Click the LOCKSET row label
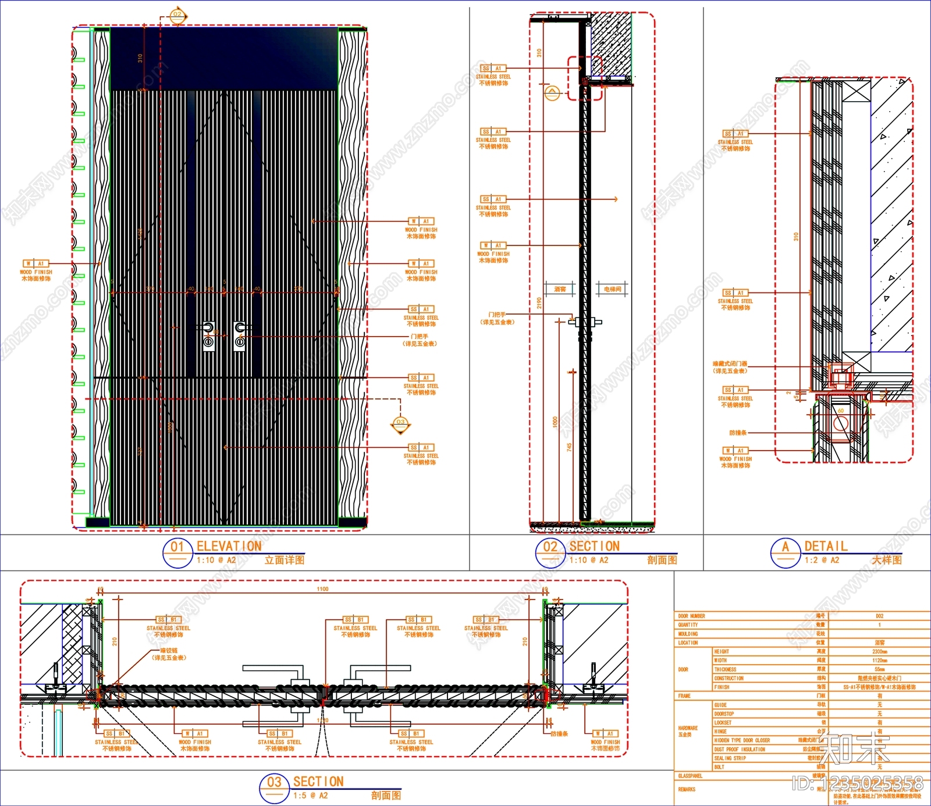Image resolution: width=931 pixels, height=806 pixels. tap(722, 723)
